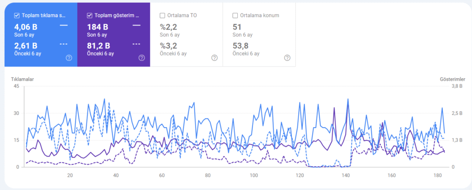Enable the Ortalama konum checkbox
472x190 pixels.
(x=236, y=15)
